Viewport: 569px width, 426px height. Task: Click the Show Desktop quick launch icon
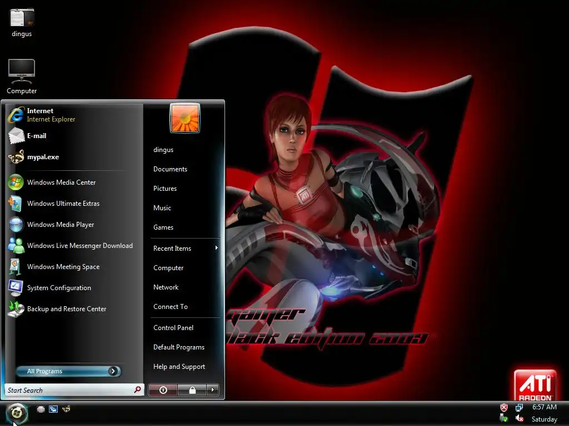coord(41,409)
